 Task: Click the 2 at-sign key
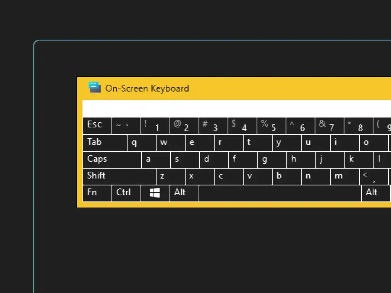click(184, 126)
